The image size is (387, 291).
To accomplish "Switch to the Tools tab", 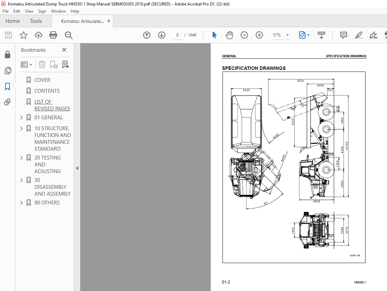I will click(36, 21).
